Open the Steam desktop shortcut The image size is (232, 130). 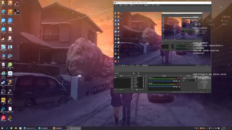3,83
